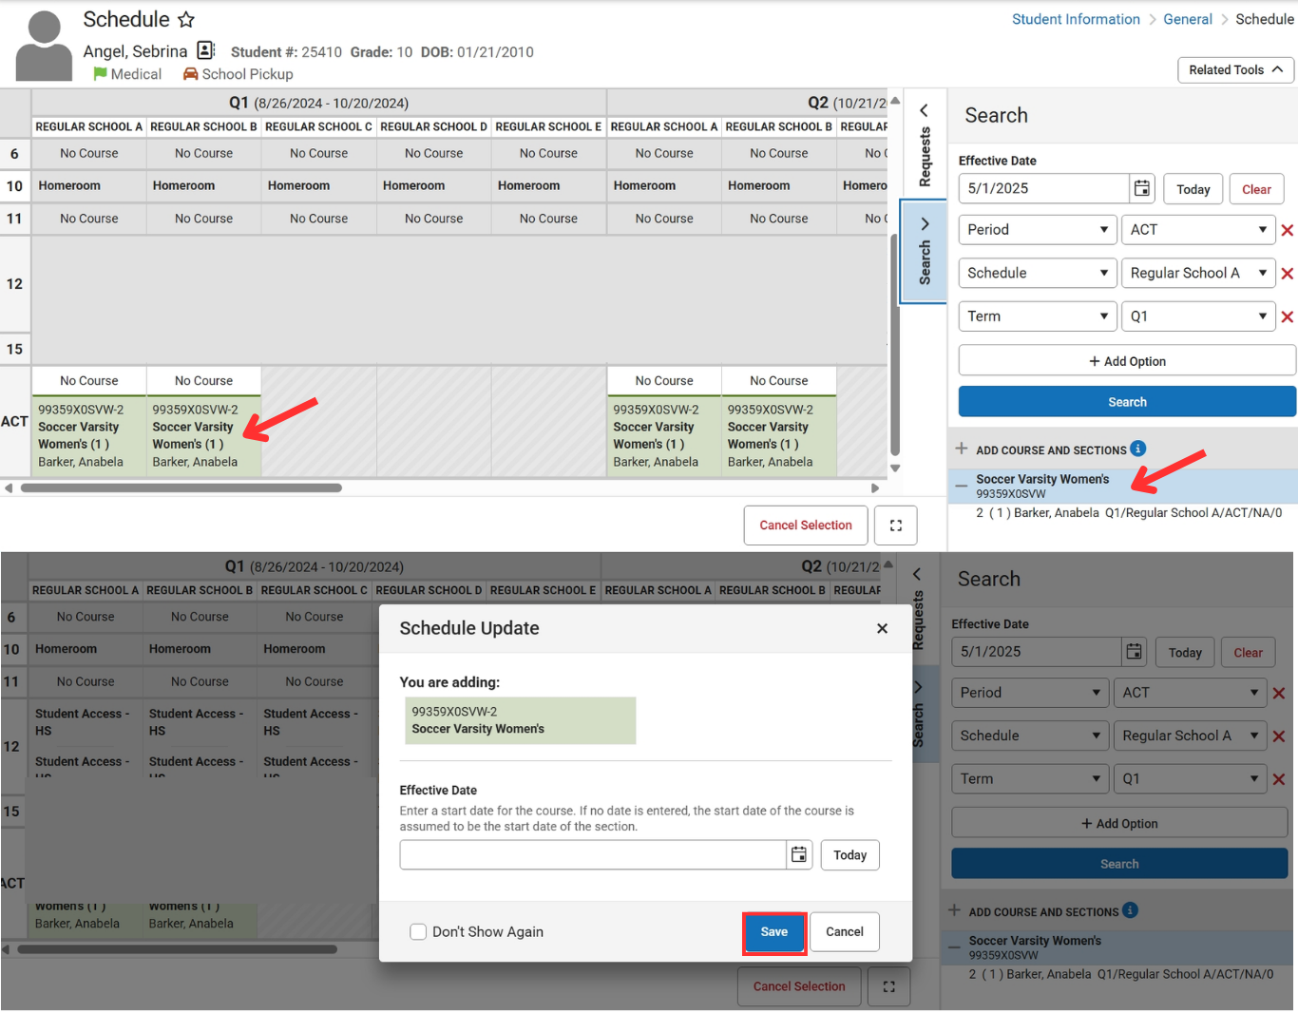Open the Period filter-type dropdown in the undimmed Search panel
The width and height of the screenshot is (1298, 1013).
pyautogui.click(x=1038, y=230)
